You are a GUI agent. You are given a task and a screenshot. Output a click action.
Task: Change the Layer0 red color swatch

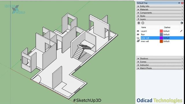(161, 31)
